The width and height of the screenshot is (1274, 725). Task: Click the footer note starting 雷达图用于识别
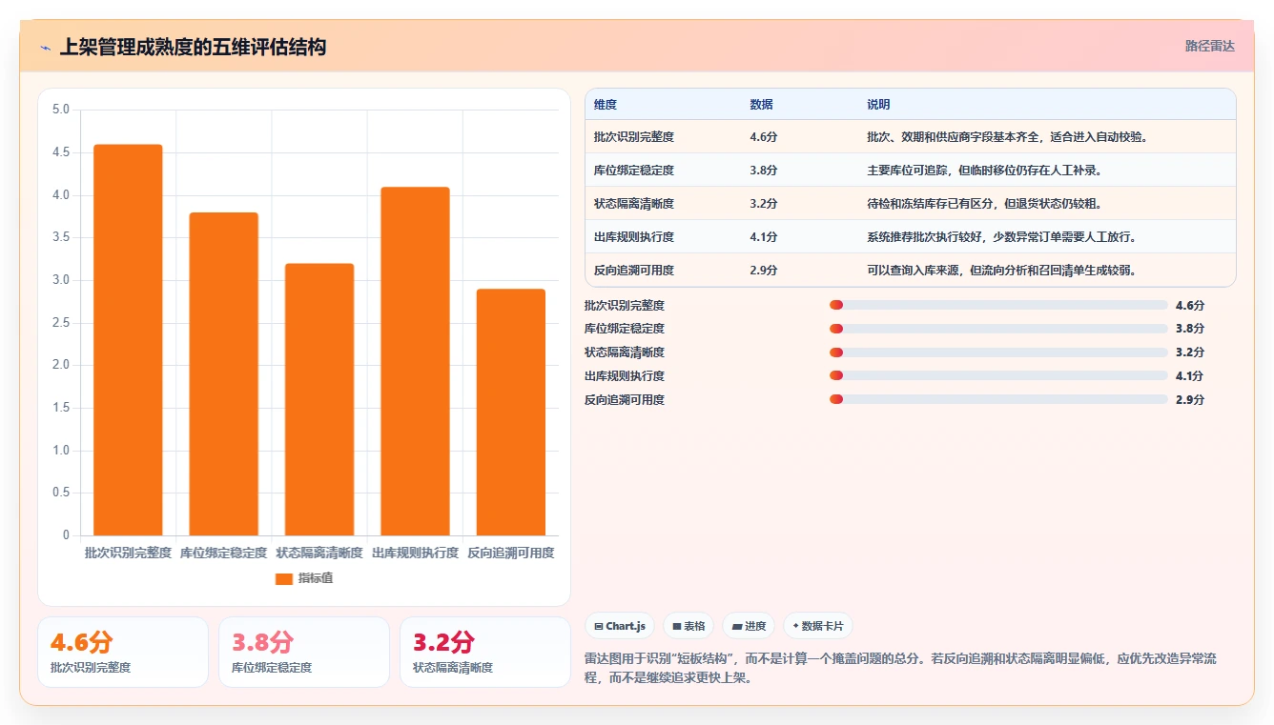coord(900,669)
